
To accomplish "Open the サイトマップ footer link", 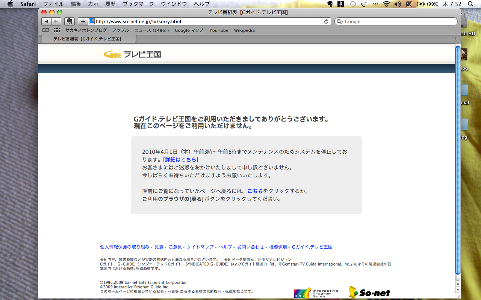I will 200,247.
